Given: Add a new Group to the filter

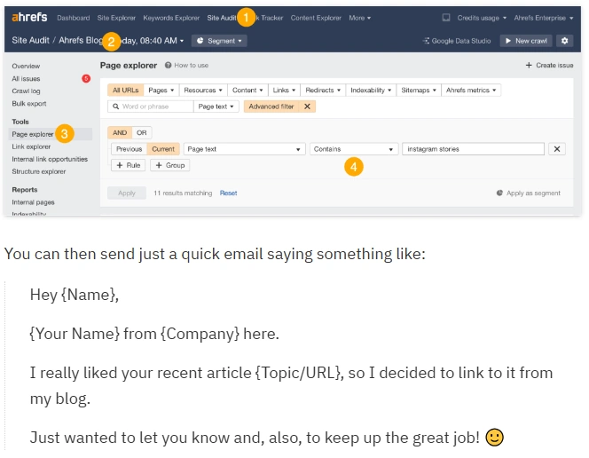Looking at the screenshot, I should [169, 165].
